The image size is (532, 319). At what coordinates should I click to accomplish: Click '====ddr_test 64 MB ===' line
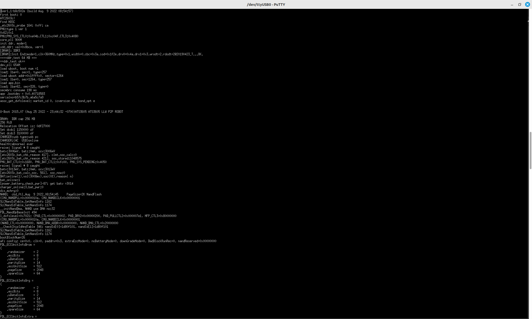coord(18,58)
